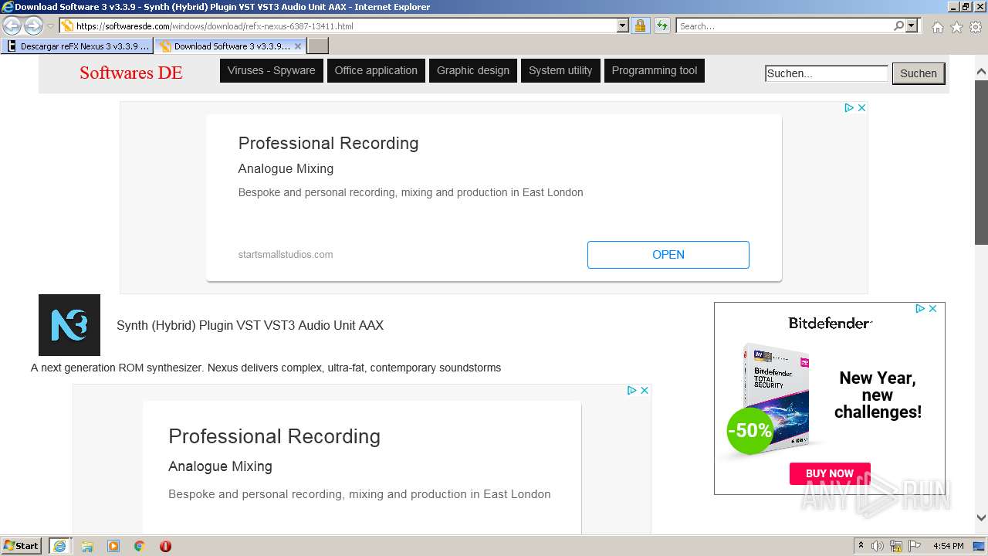Click OPEN on the Professional Recording ad
Image resolution: width=988 pixels, height=556 pixels.
[668, 255]
